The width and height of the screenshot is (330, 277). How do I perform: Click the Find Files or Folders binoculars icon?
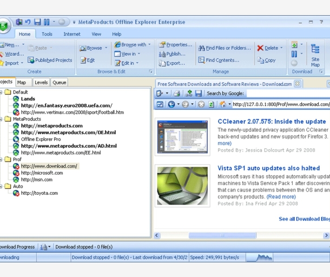[x=201, y=48]
